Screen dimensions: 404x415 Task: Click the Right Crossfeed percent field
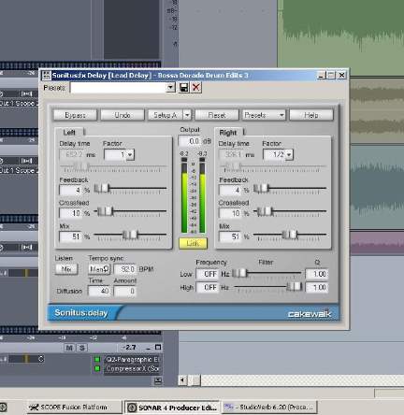pyautogui.click(x=230, y=213)
